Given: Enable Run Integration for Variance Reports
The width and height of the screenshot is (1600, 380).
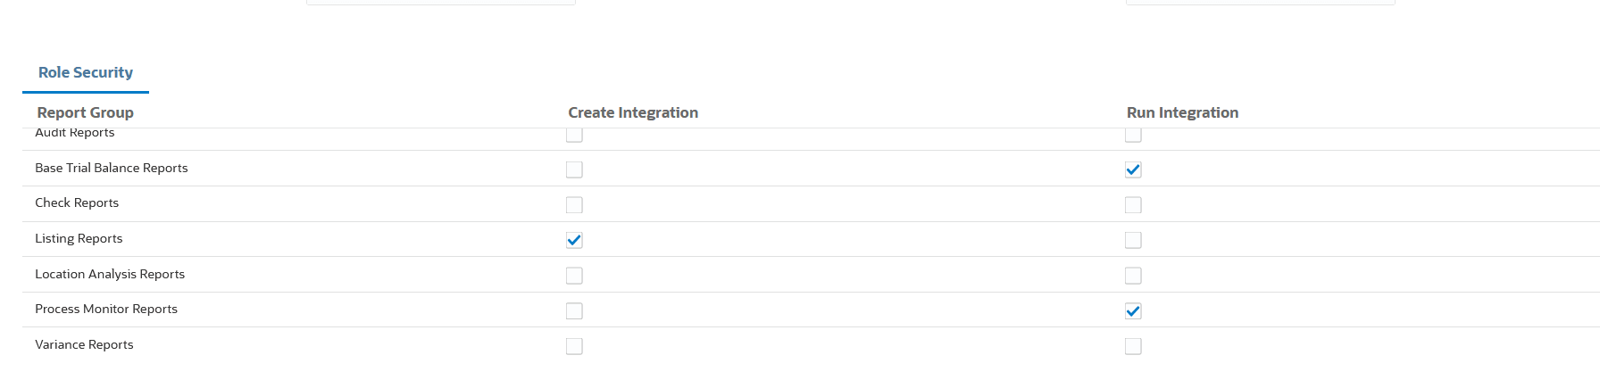Looking at the screenshot, I should point(1133,346).
